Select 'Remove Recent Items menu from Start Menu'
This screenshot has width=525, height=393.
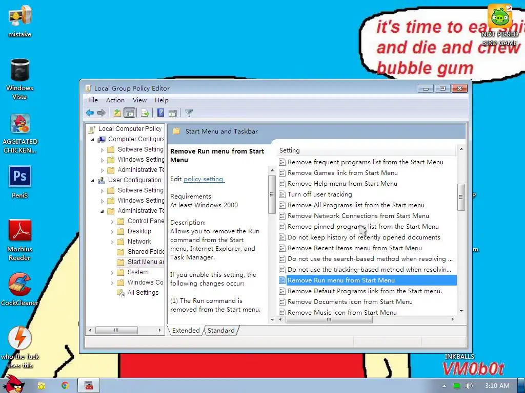point(355,248)
